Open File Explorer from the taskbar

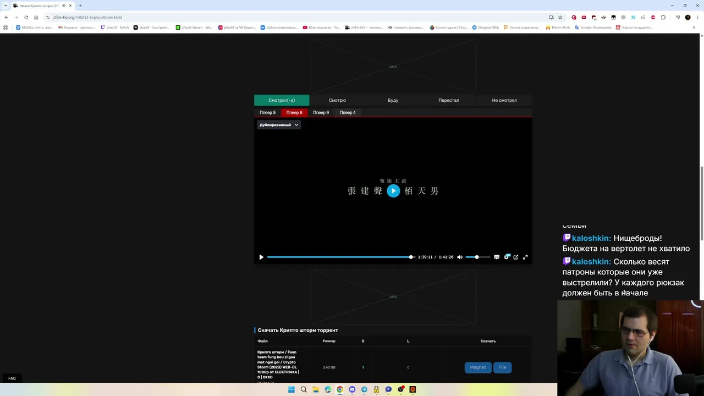click(x=316, y=389)
